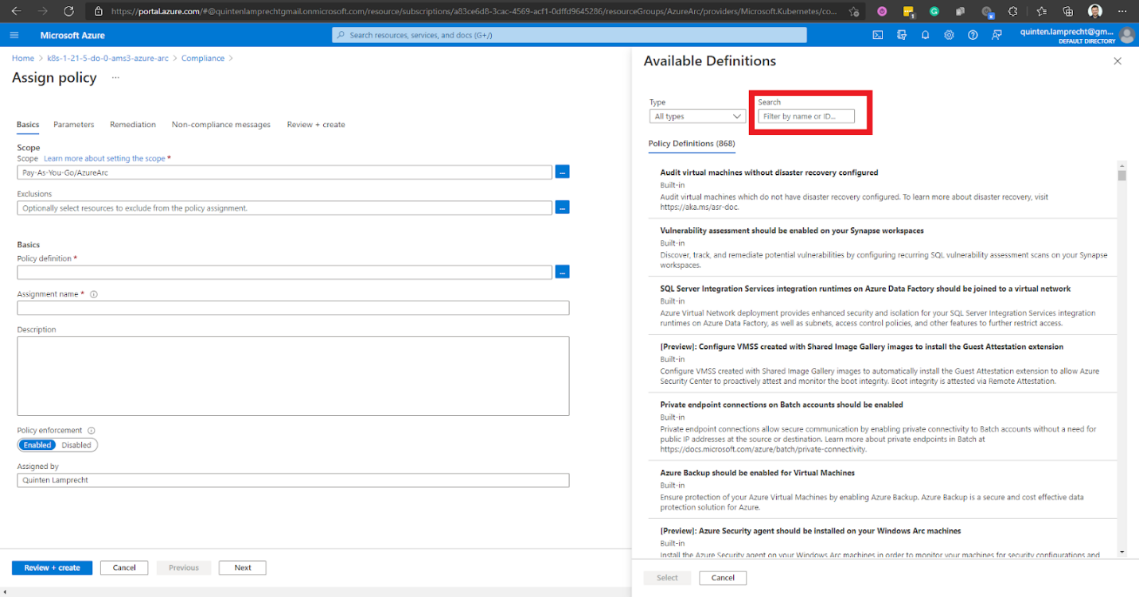Open the Policy definition picker button
This screenshot has height=597, width=1139.
tap(562, 272)
